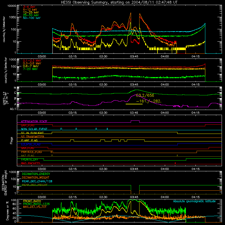Viewport: 225px width, 225px height.
Task: Click the green FRONT_RATIO_1225 legend label
Action: 36,204
